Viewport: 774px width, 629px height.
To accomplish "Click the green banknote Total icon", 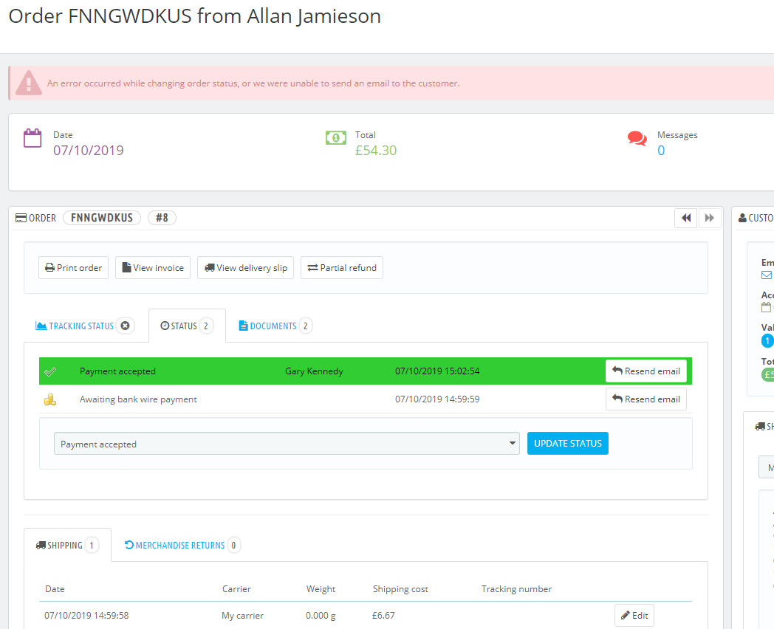I will point(335,137).
